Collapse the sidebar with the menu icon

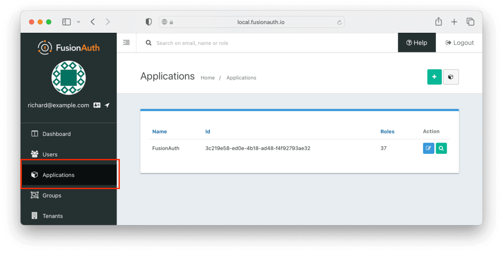127,42
